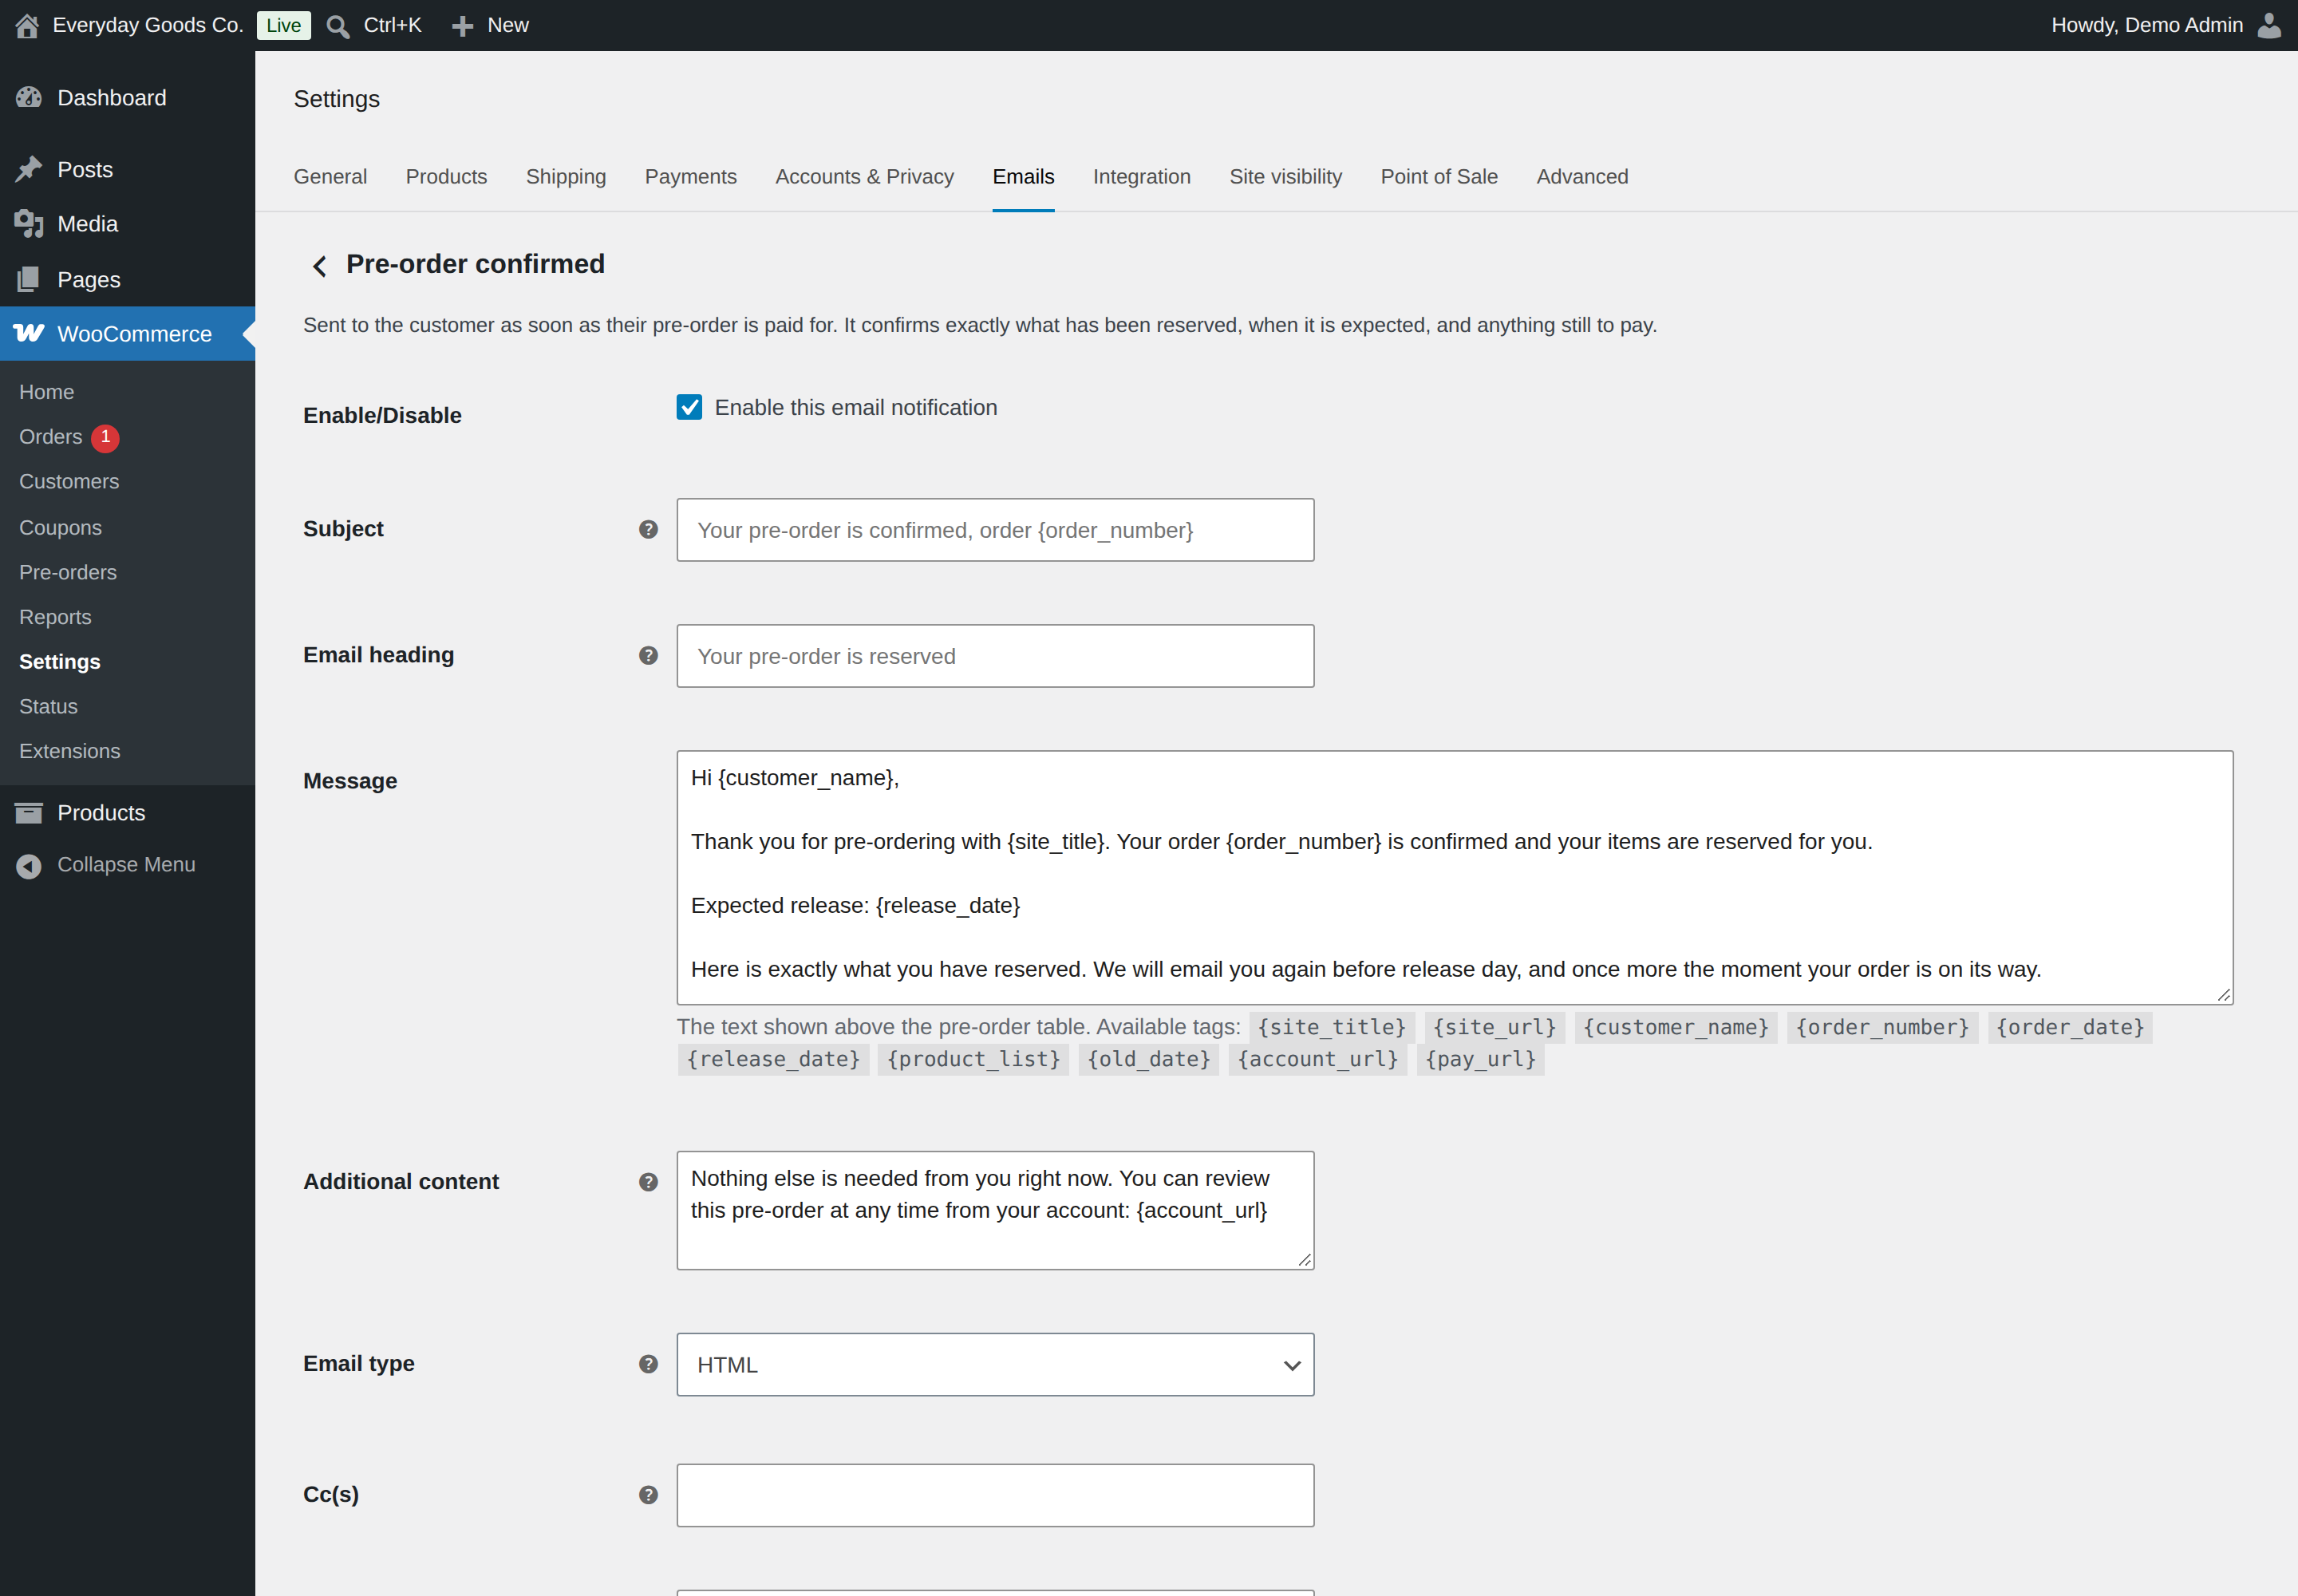Open the Site visibility tab
Viewport: 2298px width, 1596px height.
(1286, 177)
